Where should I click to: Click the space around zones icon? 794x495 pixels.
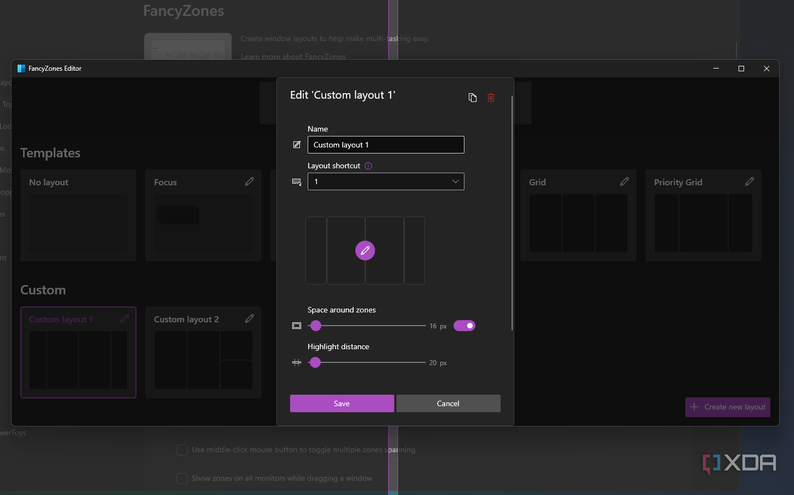297,326
